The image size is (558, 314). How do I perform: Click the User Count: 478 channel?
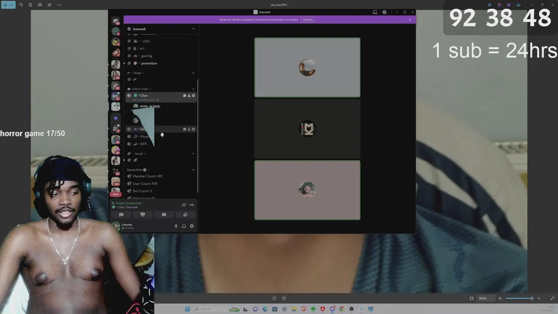(x=145, y=184)
